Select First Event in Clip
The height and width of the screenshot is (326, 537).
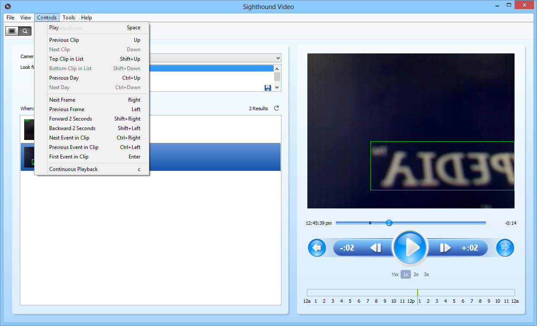click(92, 157)
